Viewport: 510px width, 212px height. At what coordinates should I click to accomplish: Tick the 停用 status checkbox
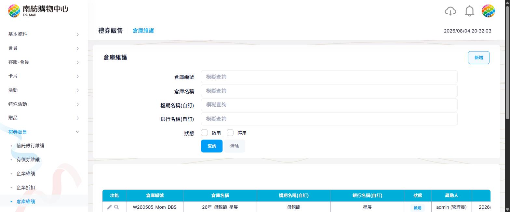[x=230, y=133]
